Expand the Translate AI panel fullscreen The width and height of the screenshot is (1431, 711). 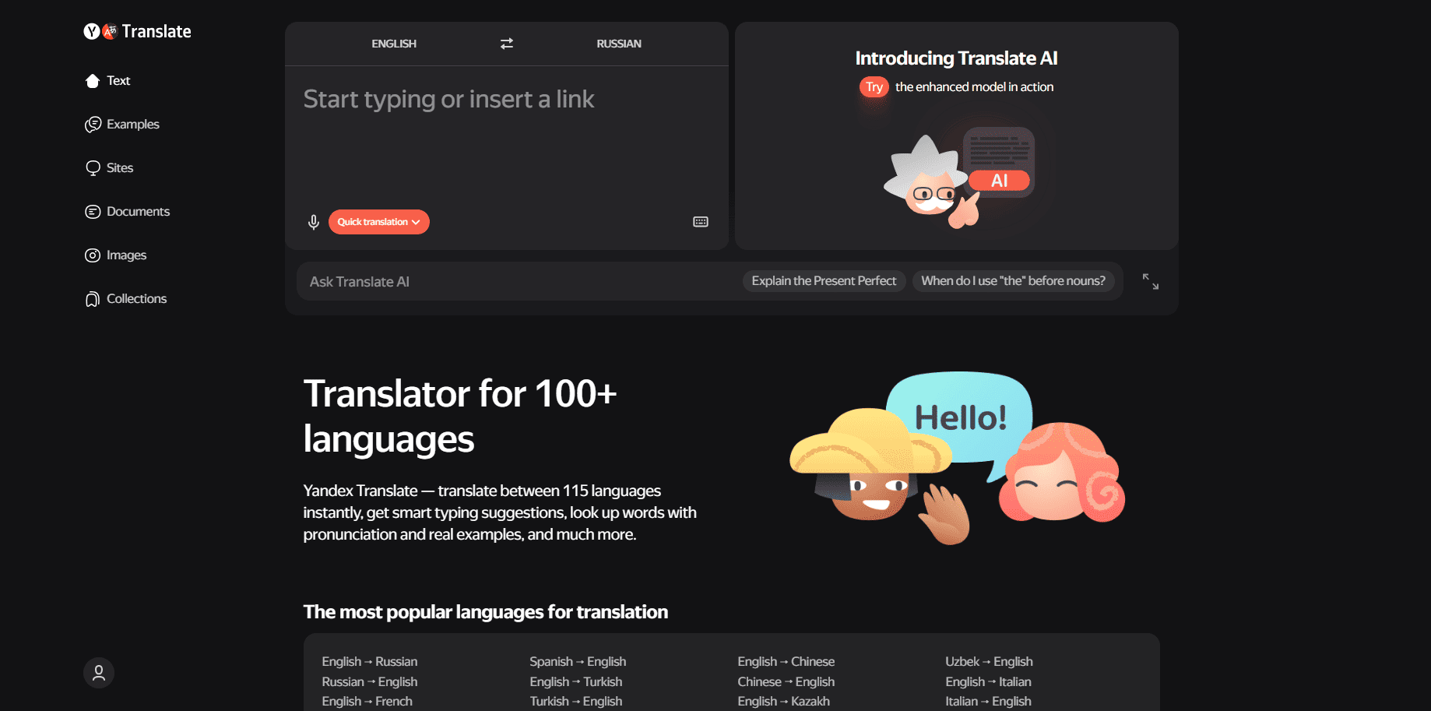pyautogui.click(x=1151, y=281)
